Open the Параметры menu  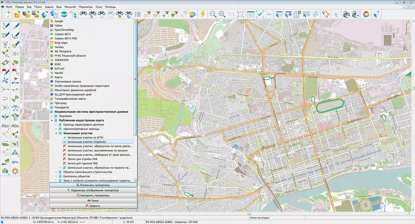pos(86,6)
